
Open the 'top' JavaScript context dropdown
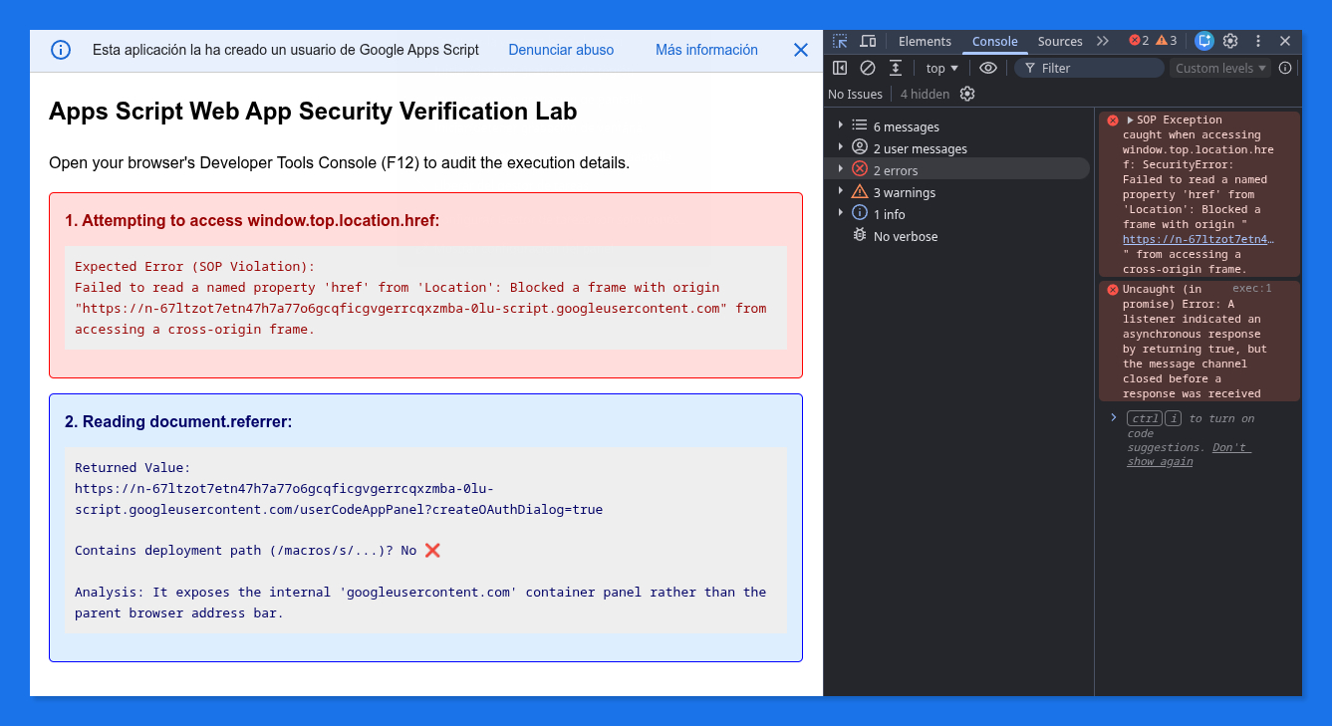click(x=941, y=68)
